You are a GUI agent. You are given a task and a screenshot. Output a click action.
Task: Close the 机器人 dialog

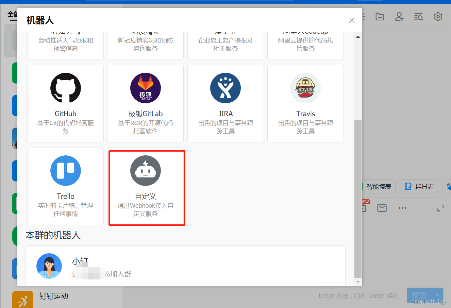(352, 20)
